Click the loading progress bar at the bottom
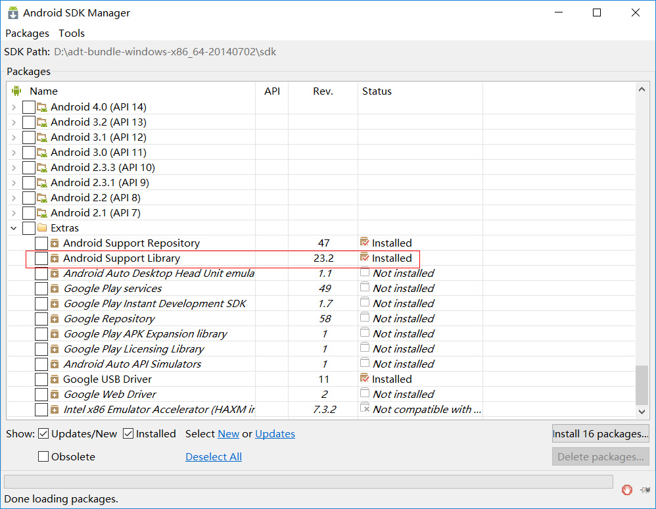Viewport: 656px width, 509px height. pos(308,481)
